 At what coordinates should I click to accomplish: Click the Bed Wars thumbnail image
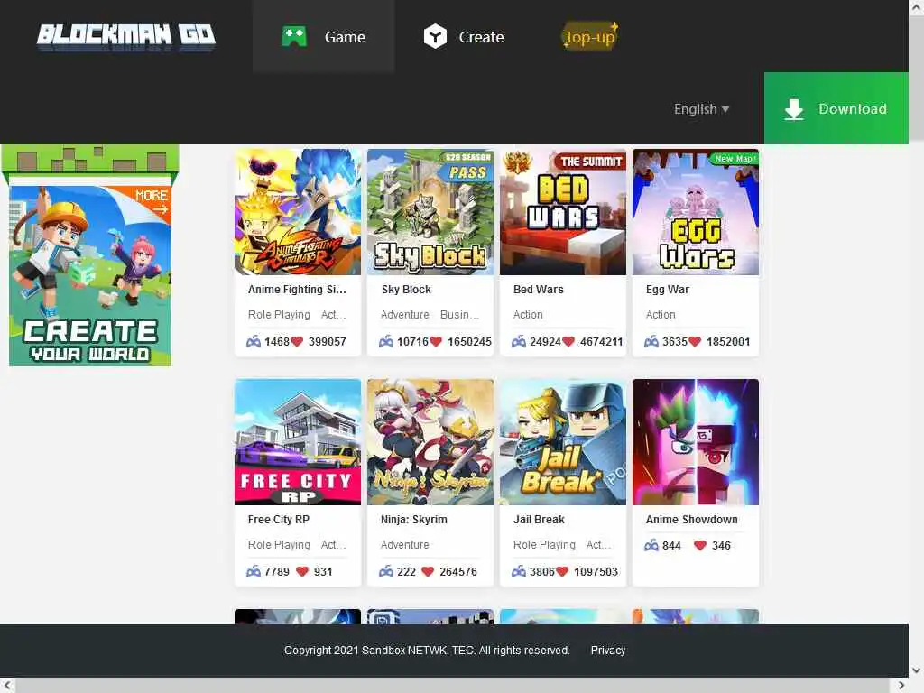[x=563, y=211]
